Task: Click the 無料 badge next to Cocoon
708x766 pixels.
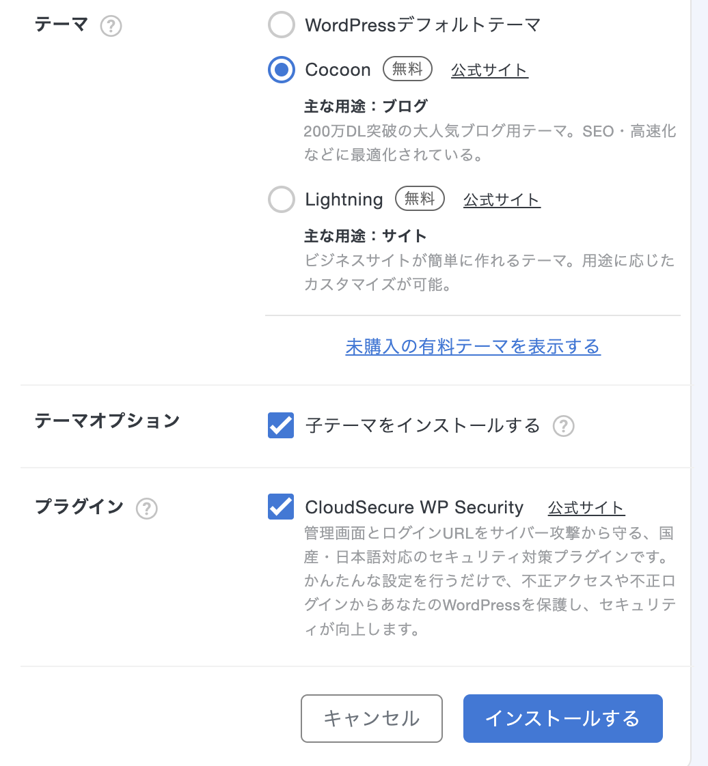Action: [x=407, y=69]
